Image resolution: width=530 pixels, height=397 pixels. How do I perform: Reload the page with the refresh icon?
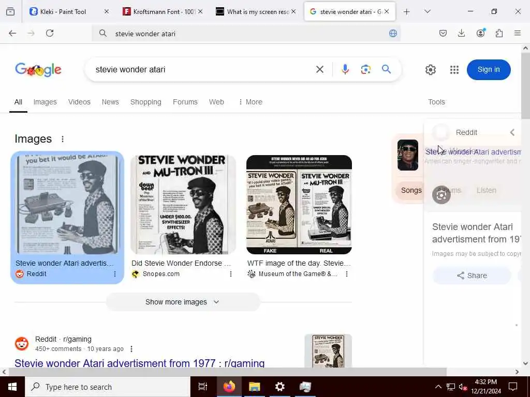click(50, 33)
